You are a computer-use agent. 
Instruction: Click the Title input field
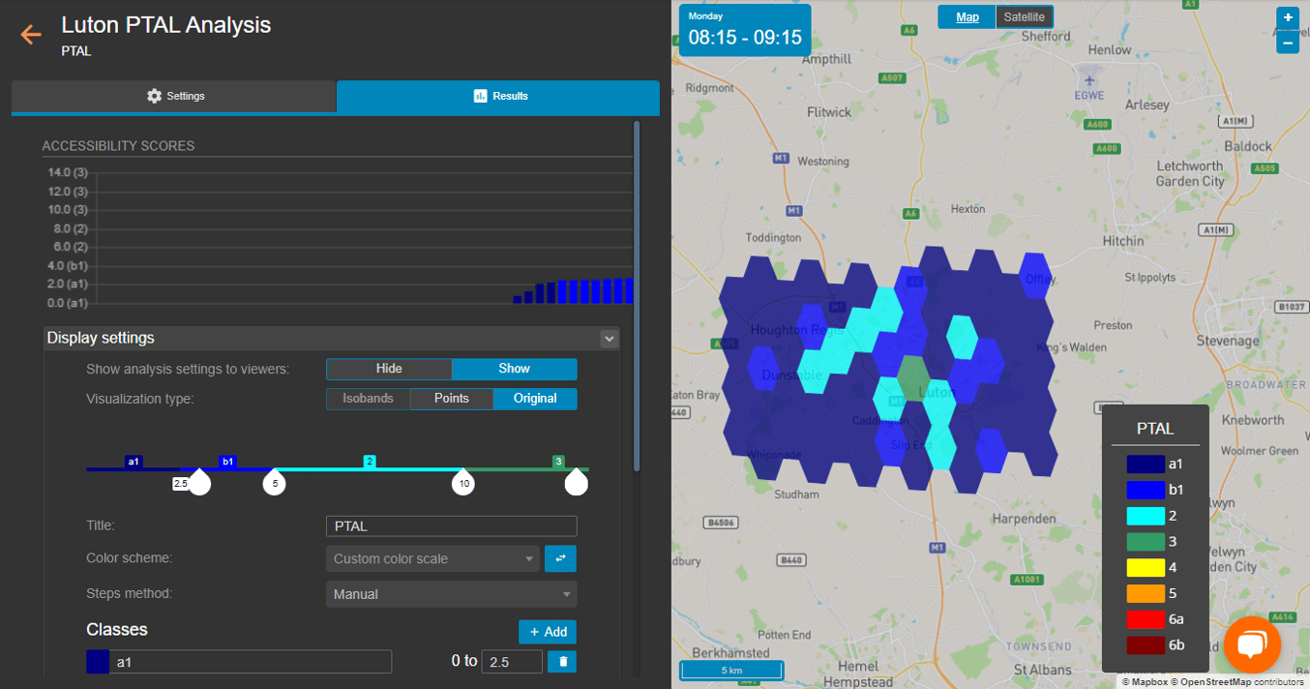[x=451, y=526]
